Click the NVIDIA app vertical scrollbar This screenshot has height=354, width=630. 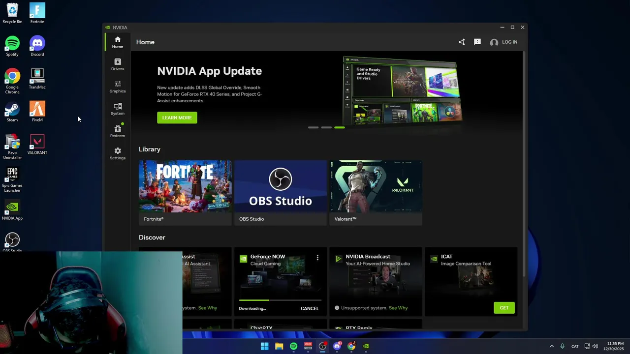click(x=524, y=165)
